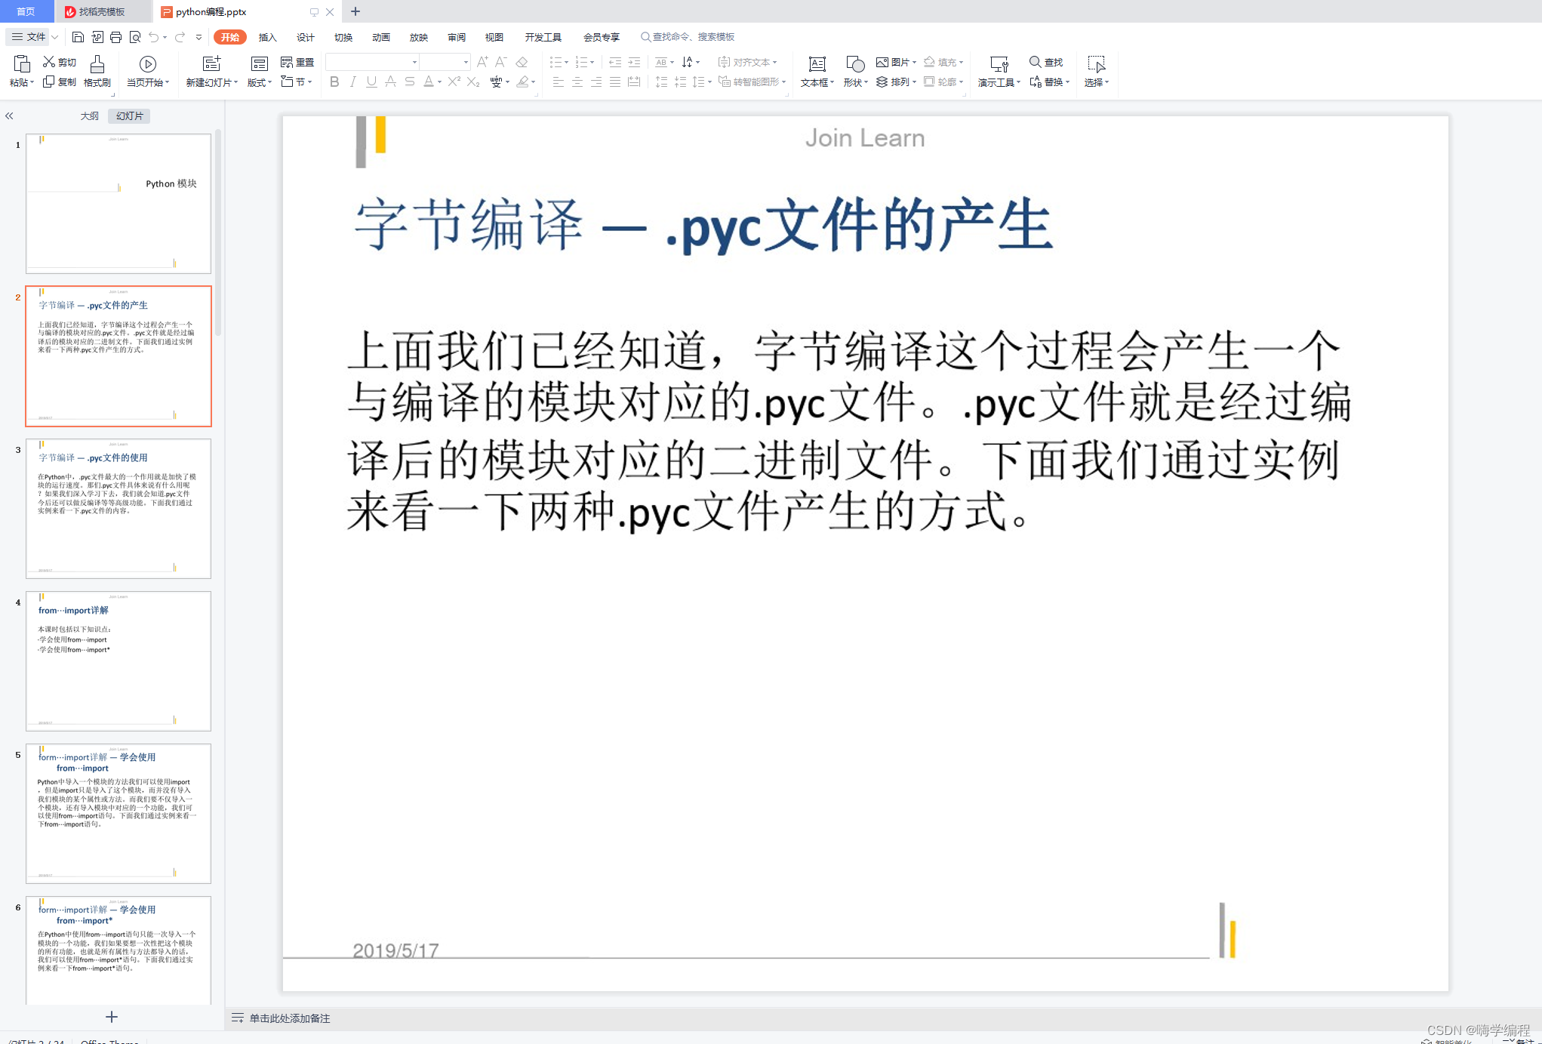This screenshot has width=1542, height=1044.
Task: Open the Insert (插入) ribbon tab
Action: [x=268, y=37]
